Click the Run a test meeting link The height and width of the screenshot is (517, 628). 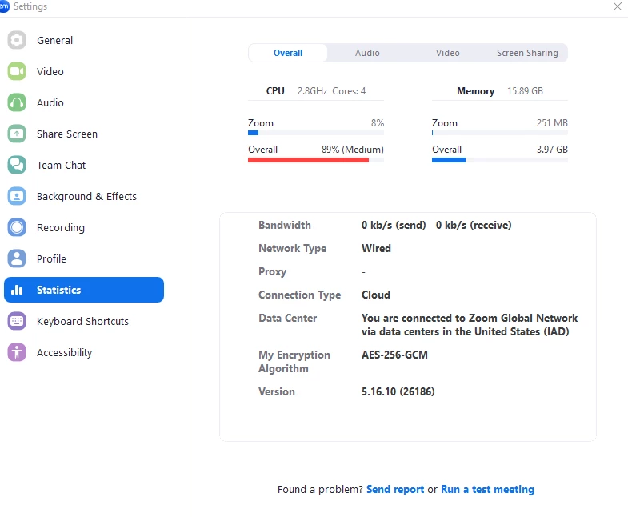(487, 489)
